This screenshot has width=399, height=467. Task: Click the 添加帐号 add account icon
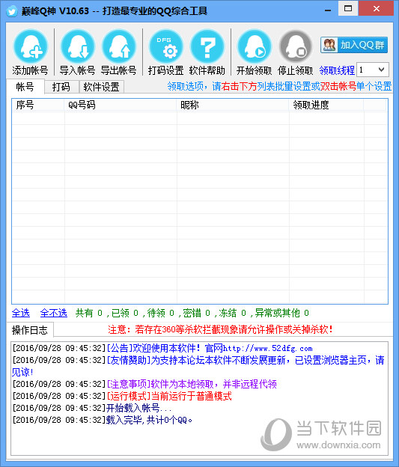(x=31, y=46)
